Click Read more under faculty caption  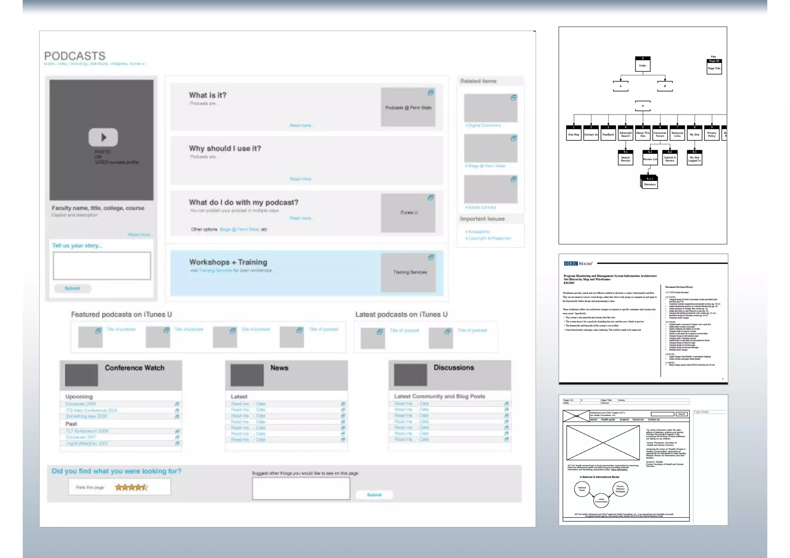[x=139, y=234]
